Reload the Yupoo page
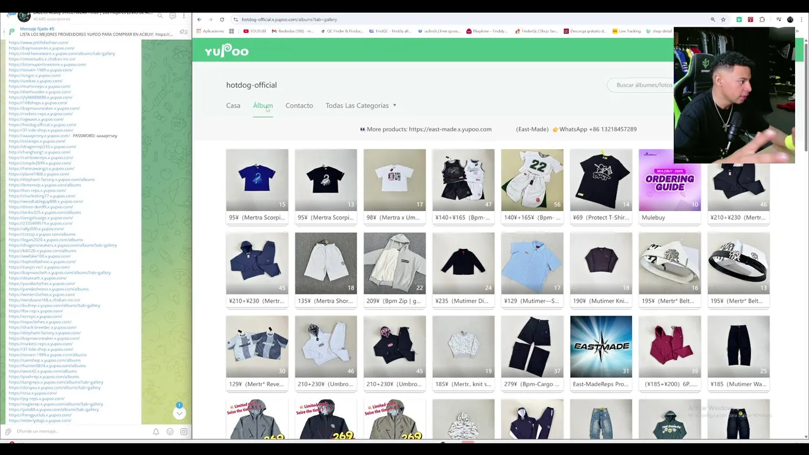809x455 pixels. (x=222, y=20)
